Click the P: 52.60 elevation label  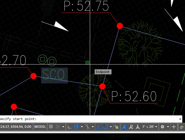coord(134,96)
